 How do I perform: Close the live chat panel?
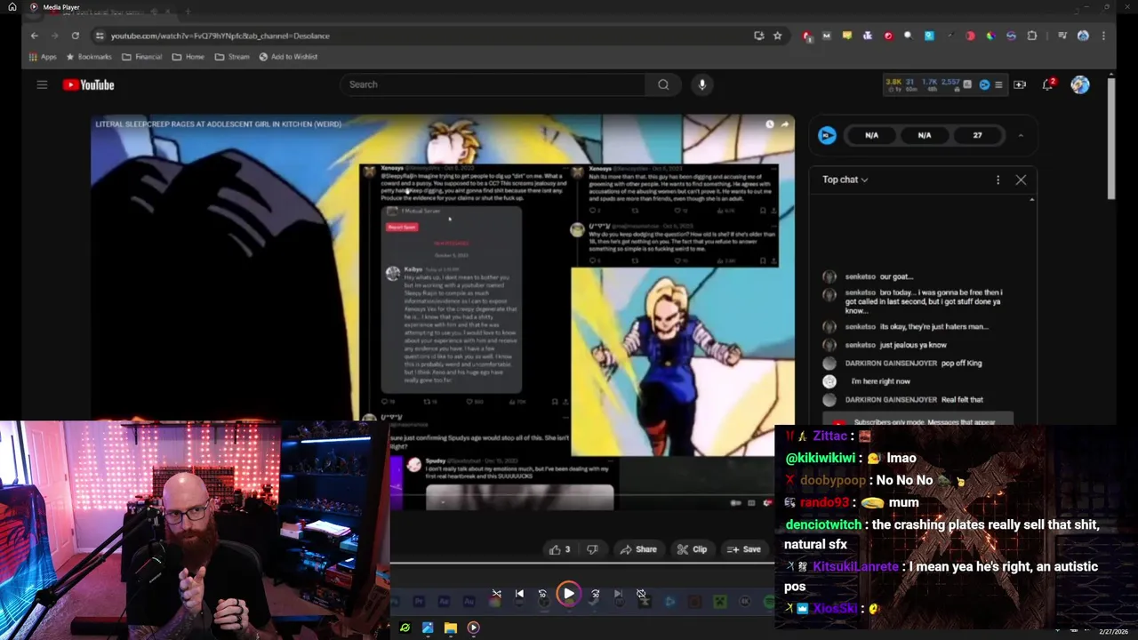click(1021, 180)
